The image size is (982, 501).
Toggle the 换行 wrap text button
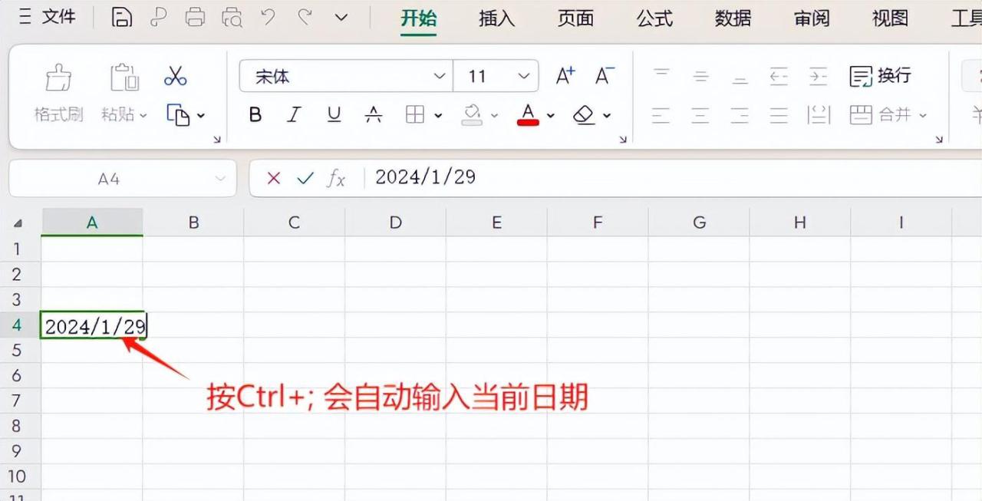[881, 76]
